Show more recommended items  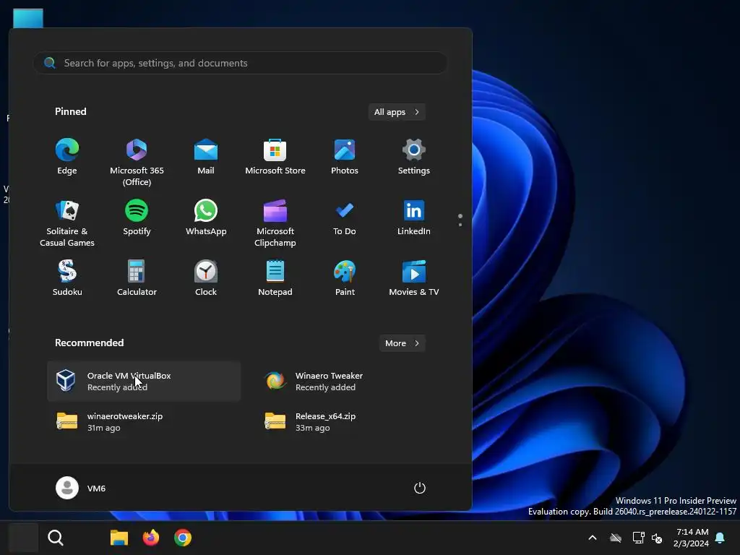tap(402, 343)
